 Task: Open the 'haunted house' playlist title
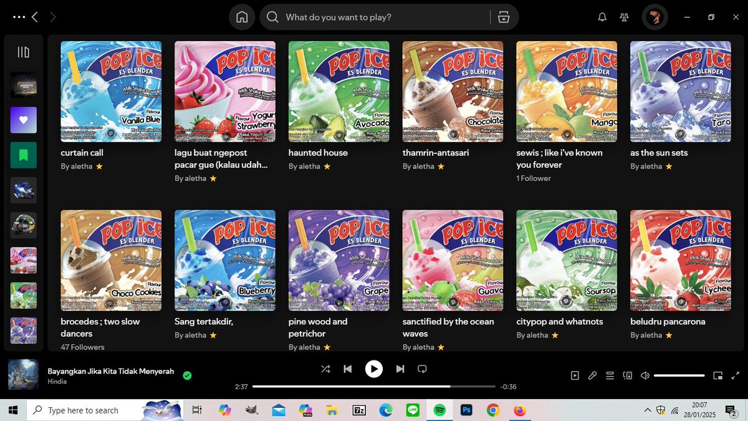(318, 153)
